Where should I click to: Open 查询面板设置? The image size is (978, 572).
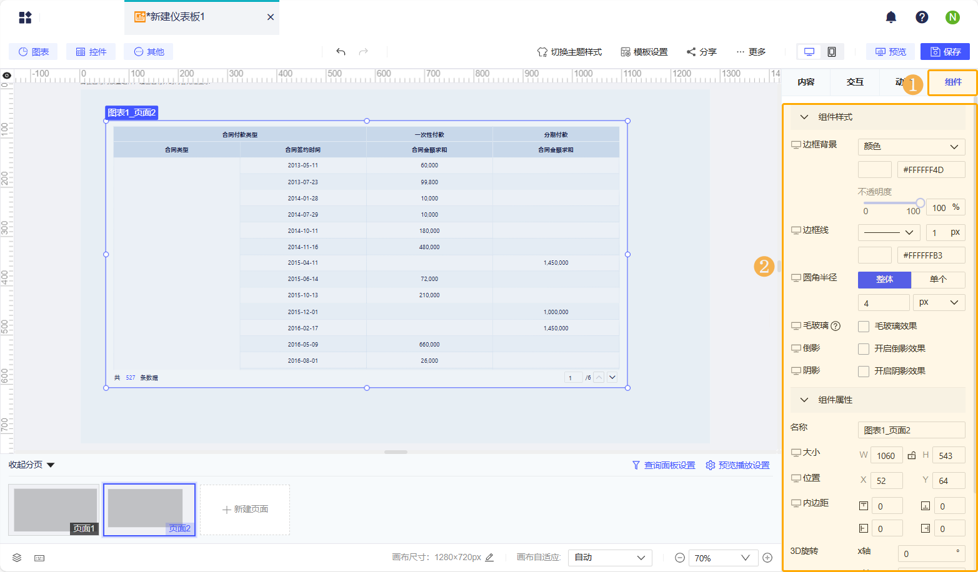click(664, 465)
